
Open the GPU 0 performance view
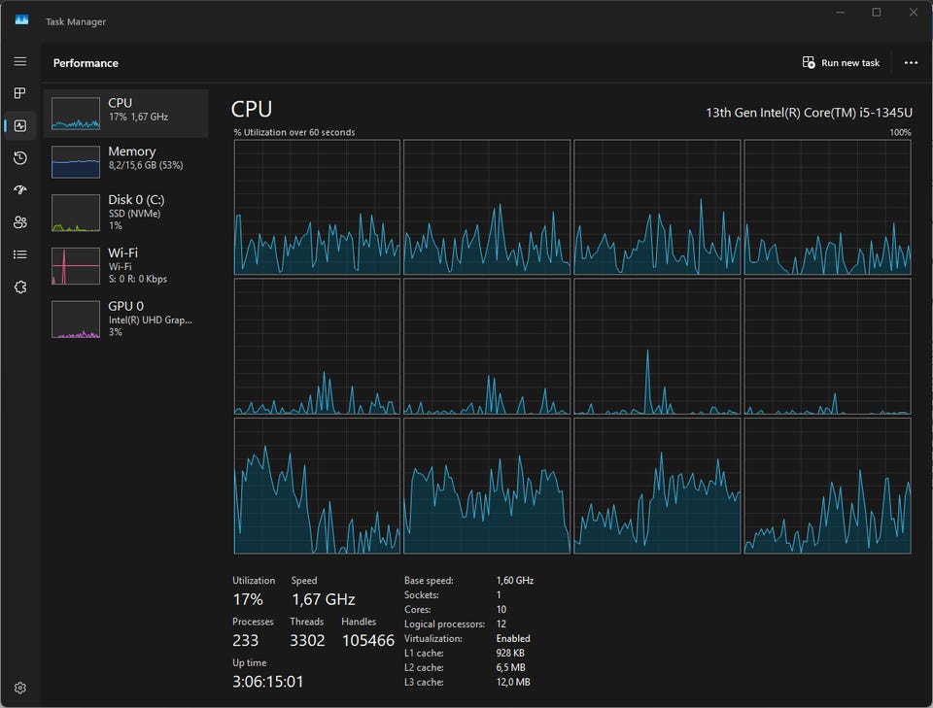125,318
